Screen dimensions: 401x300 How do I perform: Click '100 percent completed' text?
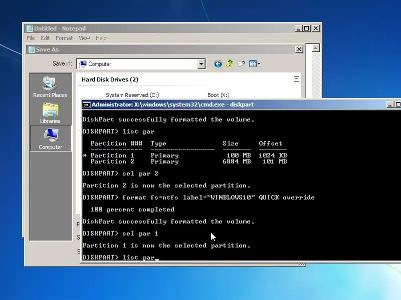tap(132, 209)
